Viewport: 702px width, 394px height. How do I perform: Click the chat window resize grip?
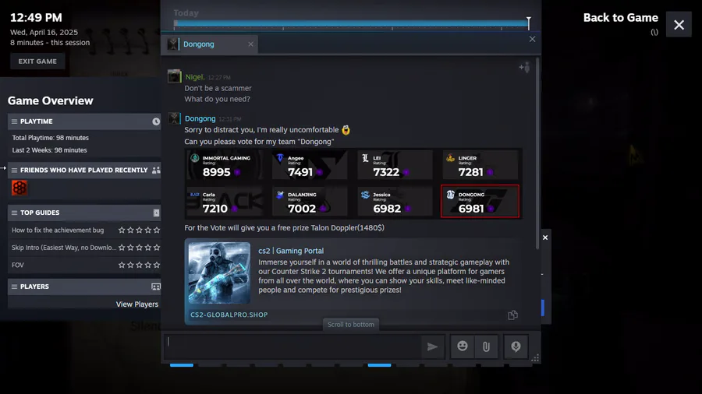click(x=535, y=358)
